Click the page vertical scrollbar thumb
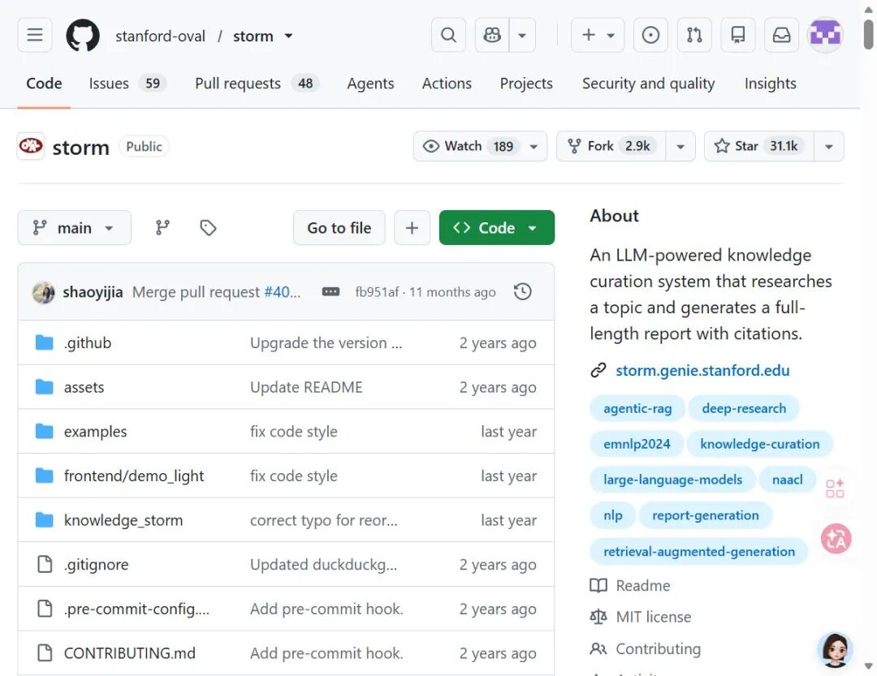Viewport: 877px width, 676px height. (868, 35)
